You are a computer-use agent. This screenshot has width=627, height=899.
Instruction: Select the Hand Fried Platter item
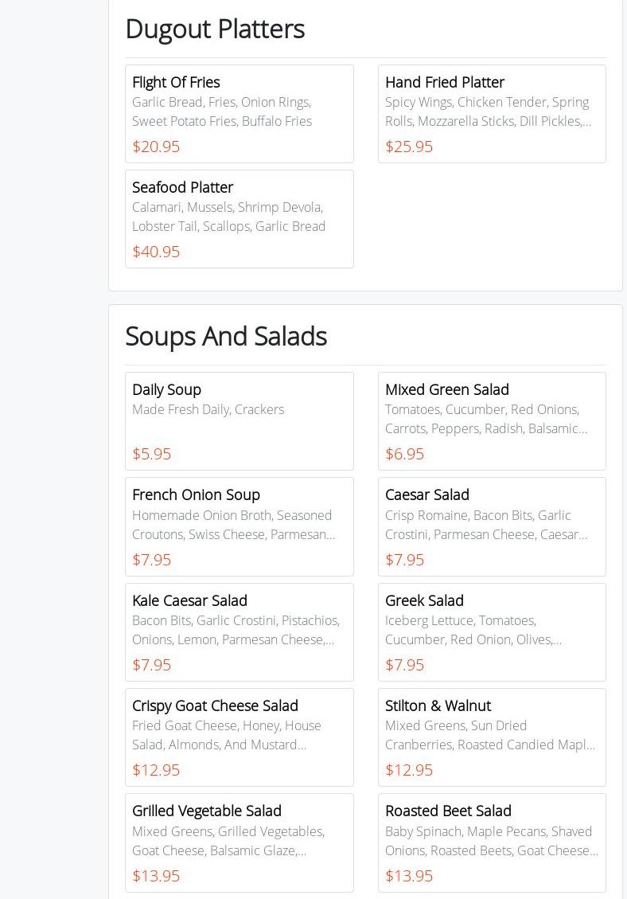tap(444, 82)
